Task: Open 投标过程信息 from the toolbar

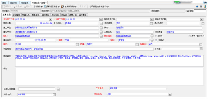Action: [52, 6]
